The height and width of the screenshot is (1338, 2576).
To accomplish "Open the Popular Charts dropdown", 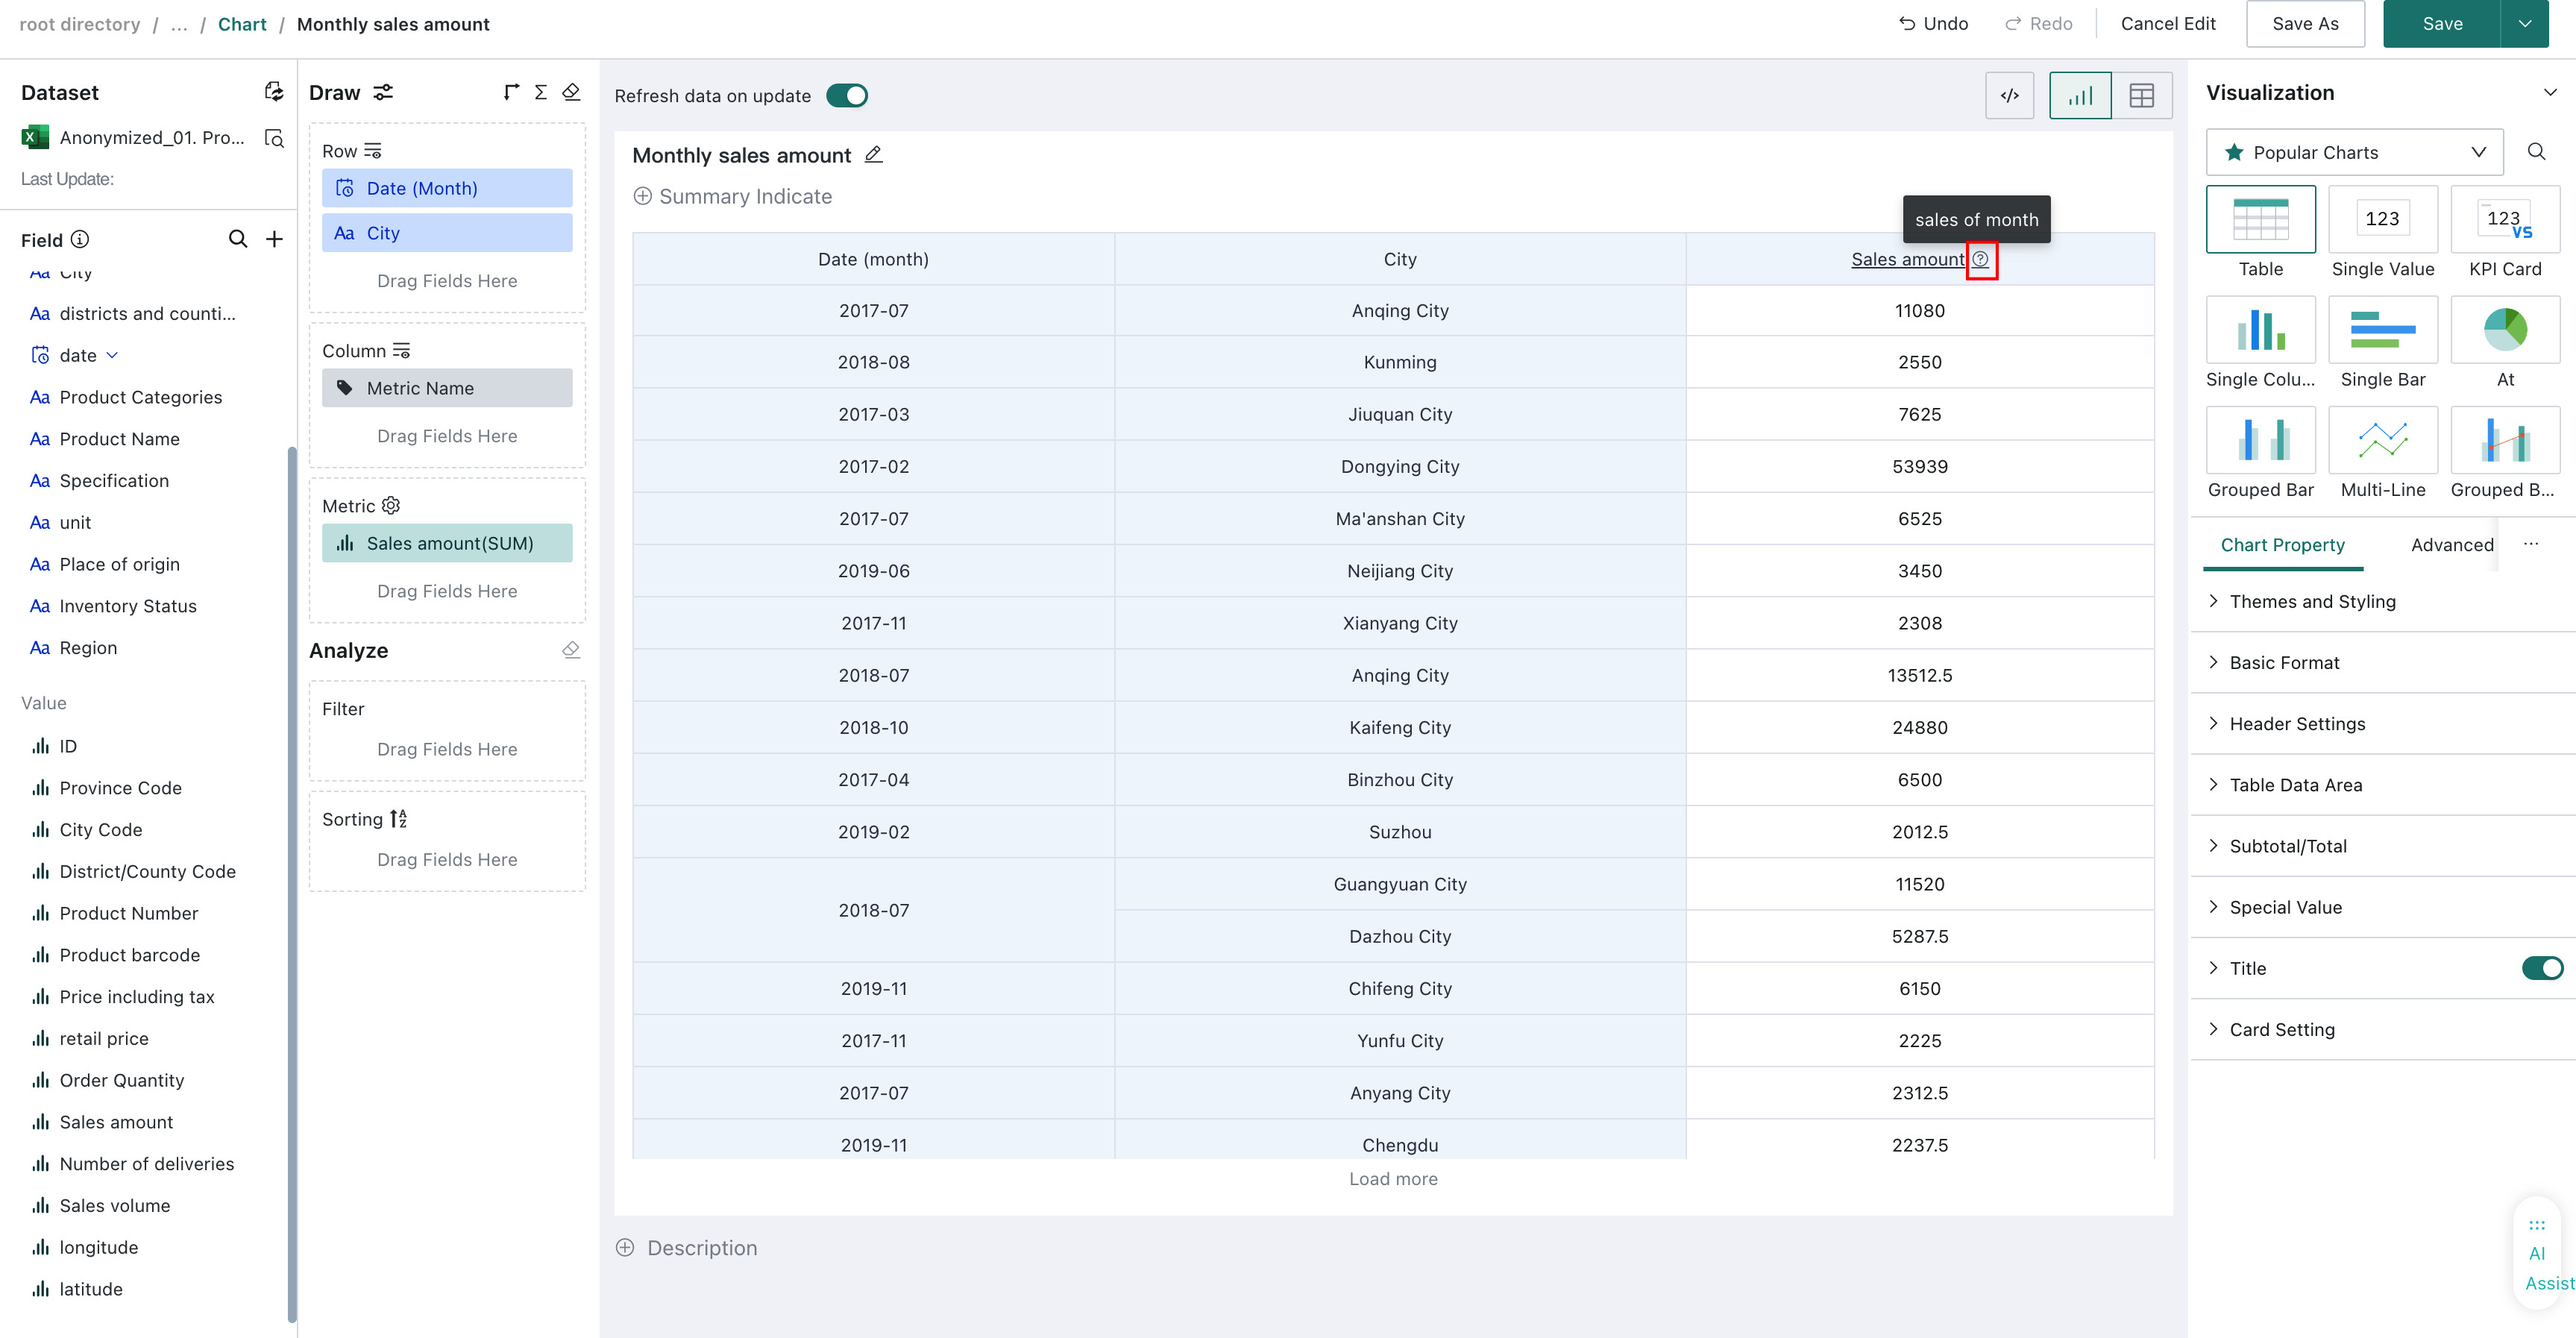I will click(2354, 152).
